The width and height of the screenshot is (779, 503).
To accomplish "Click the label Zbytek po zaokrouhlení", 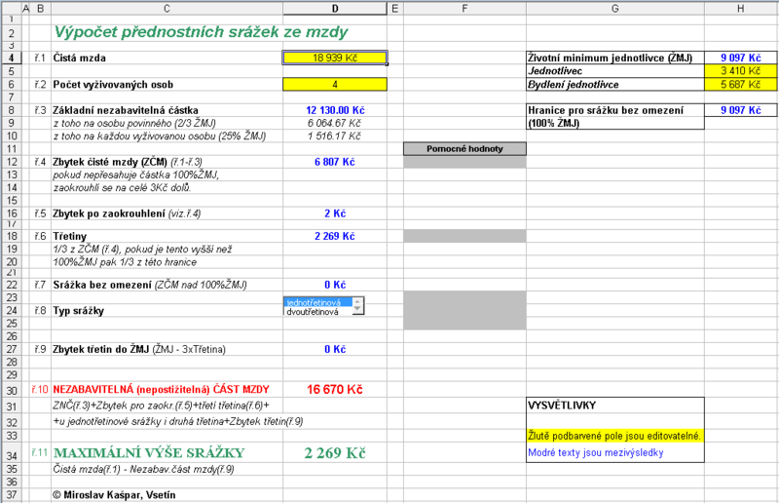I will [x=109, y=213].
